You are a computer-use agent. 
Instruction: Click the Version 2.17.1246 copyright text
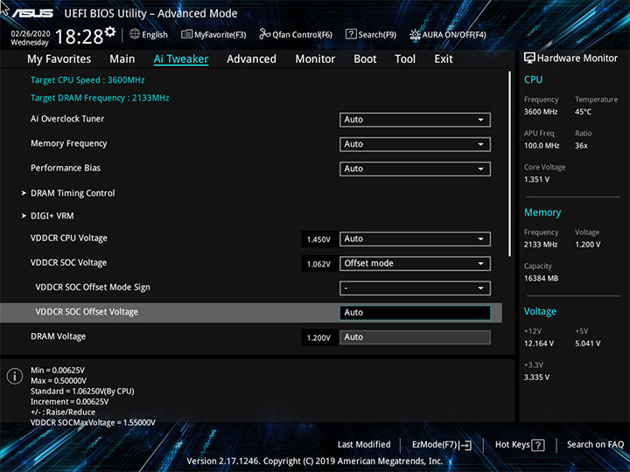tap(315, 461)
